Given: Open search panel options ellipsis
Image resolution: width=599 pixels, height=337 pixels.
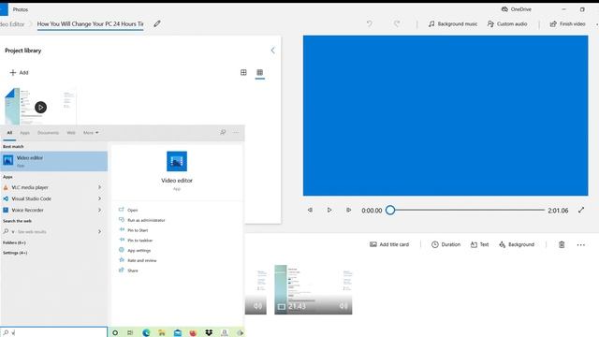Looking at the screenshot, I should tap(236, 132).
